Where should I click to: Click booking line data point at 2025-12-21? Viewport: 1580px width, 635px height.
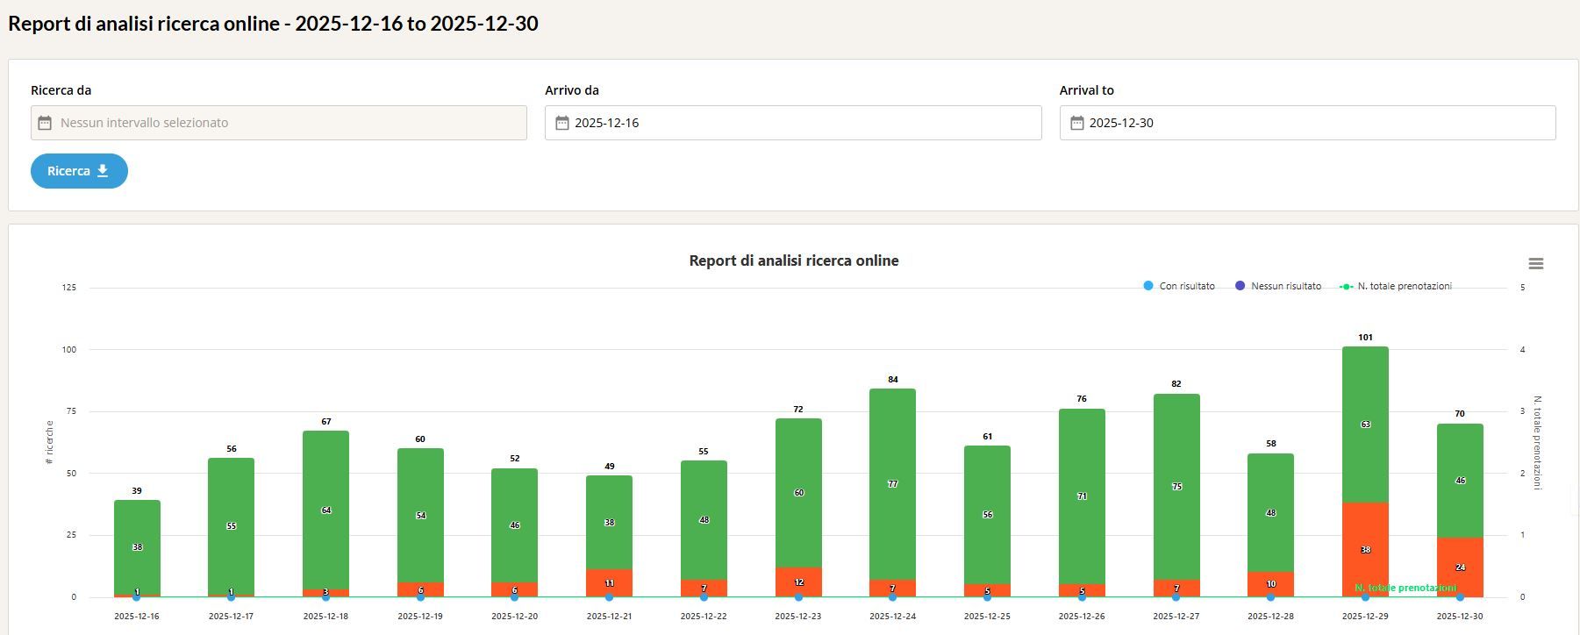pos(609,597)
